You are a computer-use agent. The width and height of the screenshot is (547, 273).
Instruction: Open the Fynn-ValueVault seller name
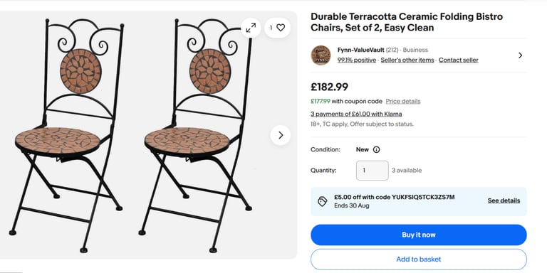(x=360, y=50)
